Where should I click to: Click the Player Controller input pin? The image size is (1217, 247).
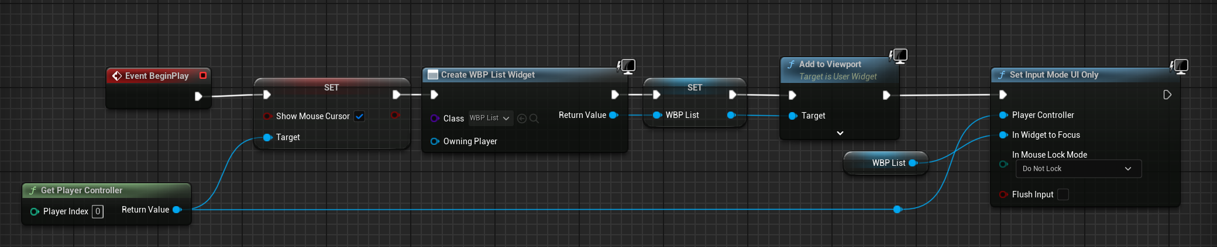[1003, 115]
